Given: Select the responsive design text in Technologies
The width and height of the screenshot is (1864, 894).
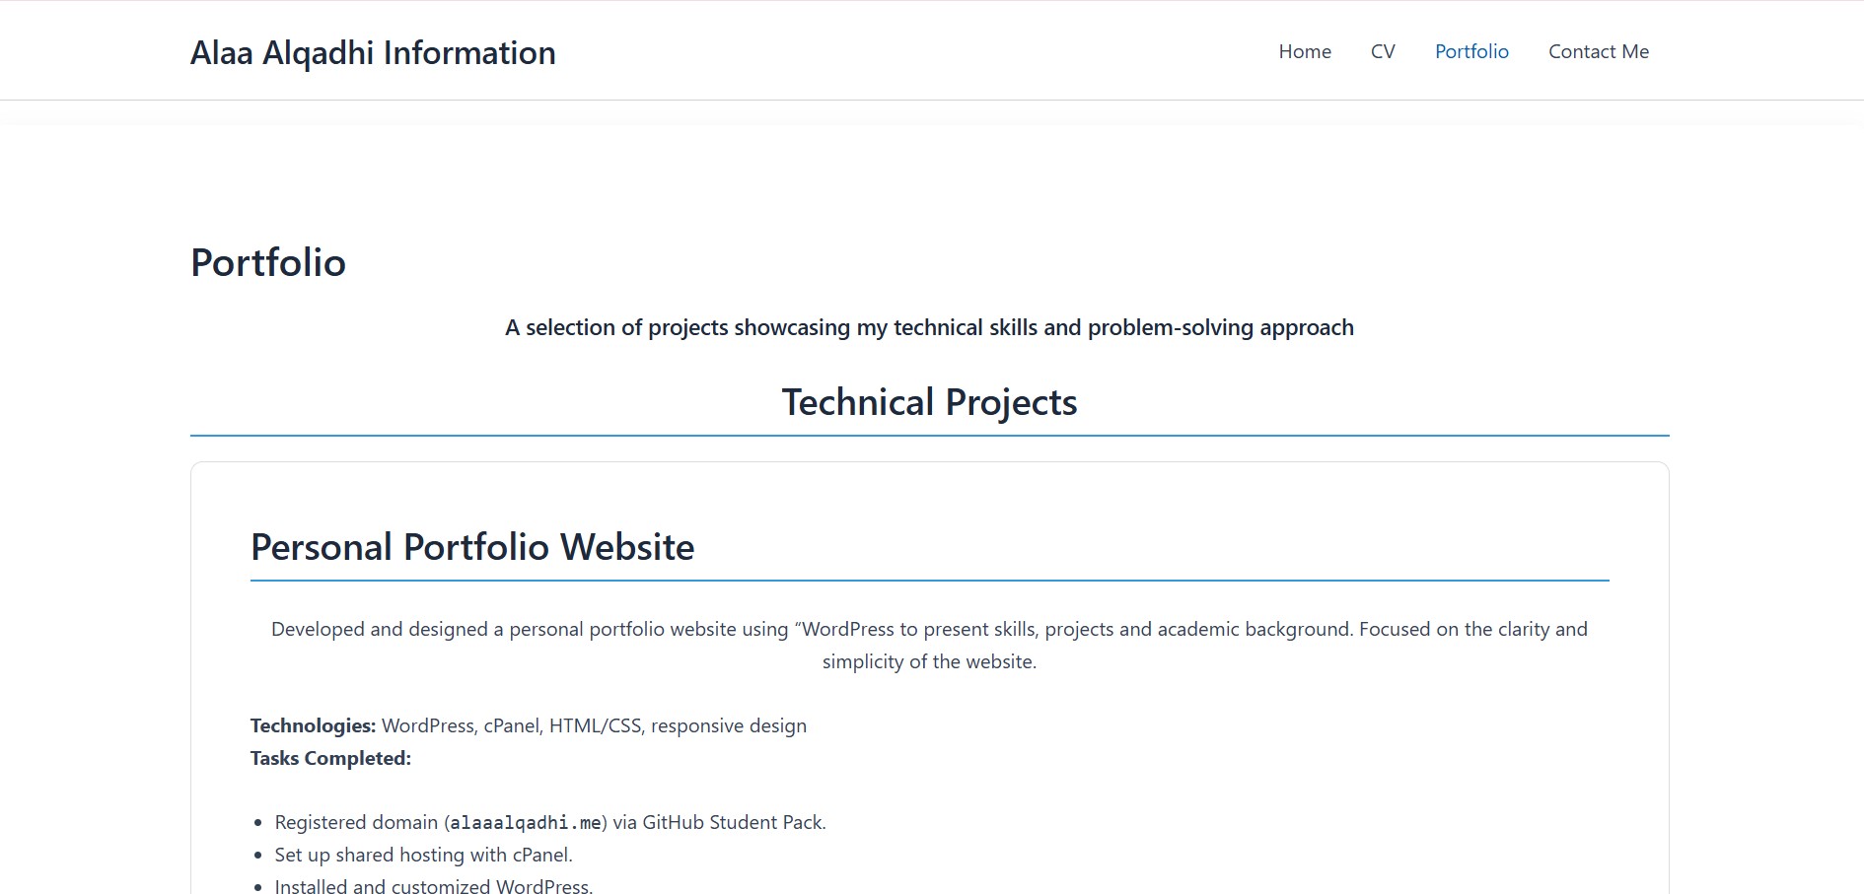Looking at the screenshot, I should [x=730, y=725].
